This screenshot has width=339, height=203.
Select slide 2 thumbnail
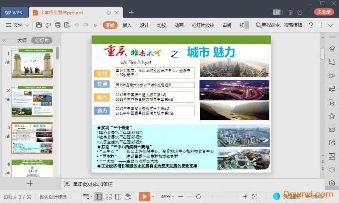32,101
